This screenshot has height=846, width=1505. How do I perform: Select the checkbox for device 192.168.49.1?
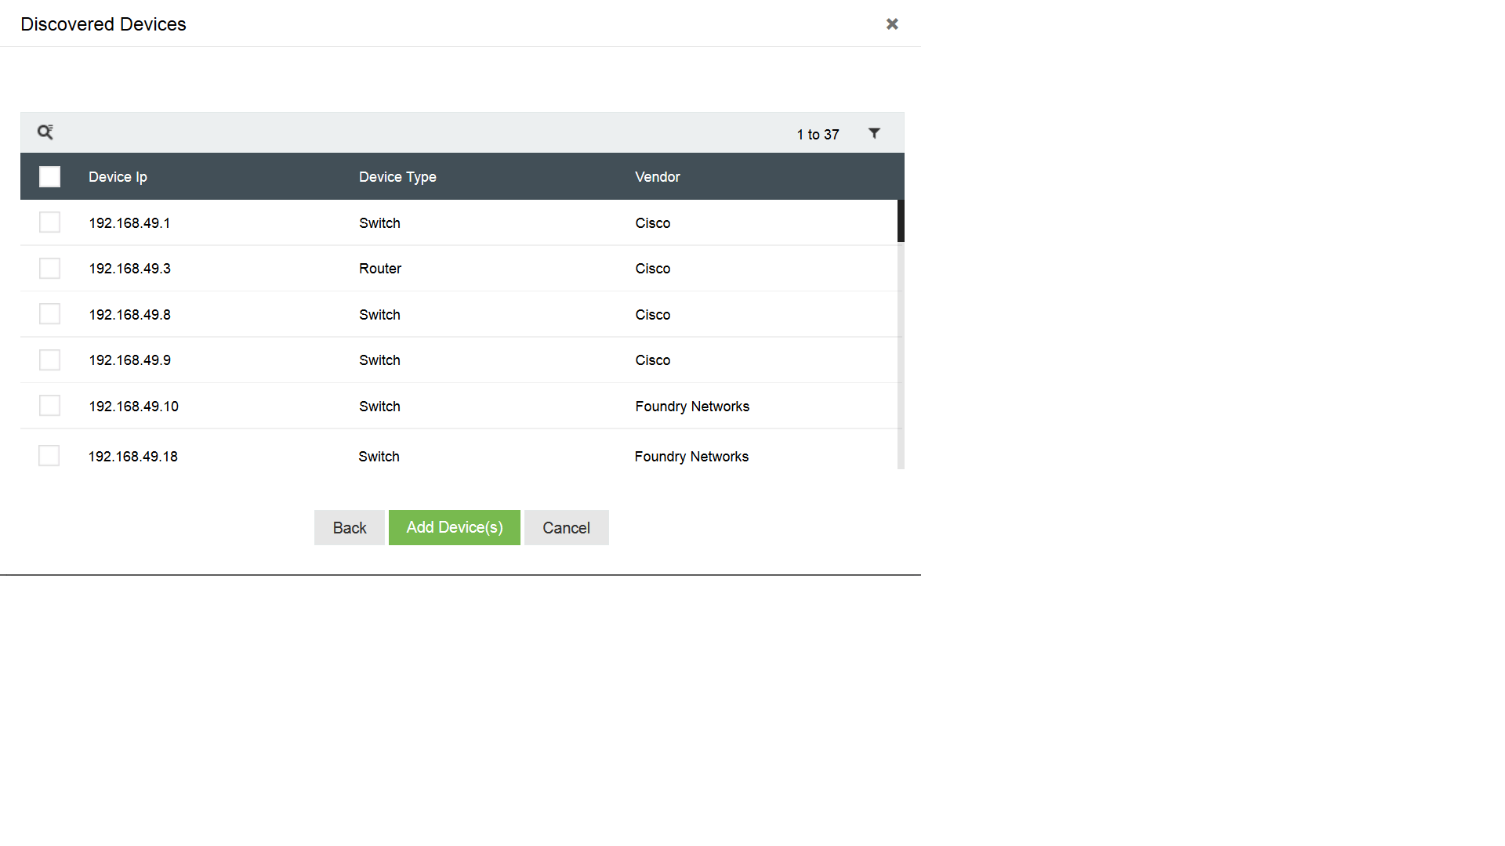coord(49,222)
